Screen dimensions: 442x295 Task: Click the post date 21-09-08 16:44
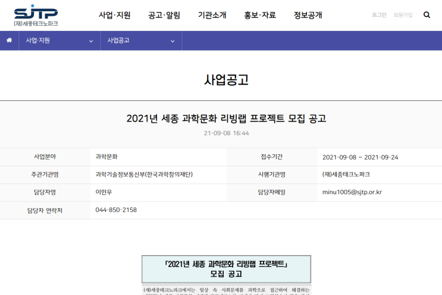(227, 133)
